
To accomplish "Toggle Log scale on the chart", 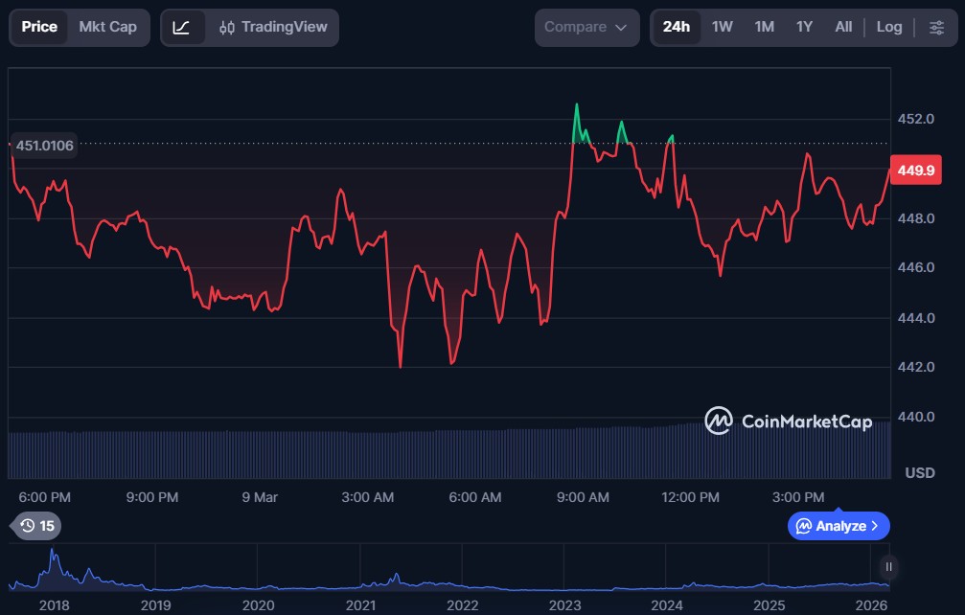I will pyautogui.click(x=888, y=27).
